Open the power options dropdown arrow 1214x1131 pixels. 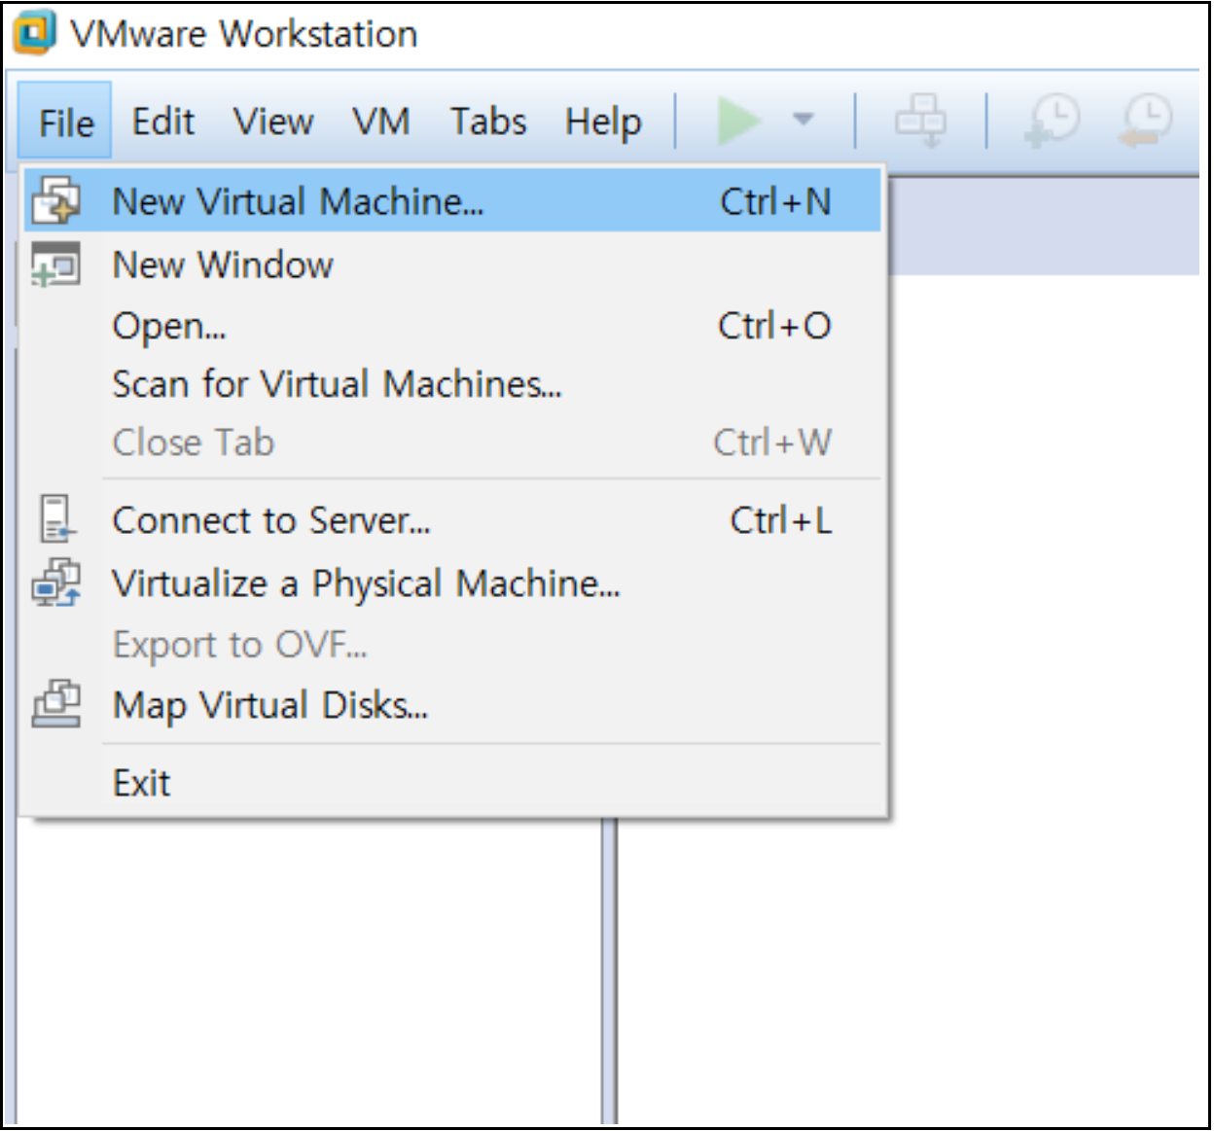[x=803, y=120]
